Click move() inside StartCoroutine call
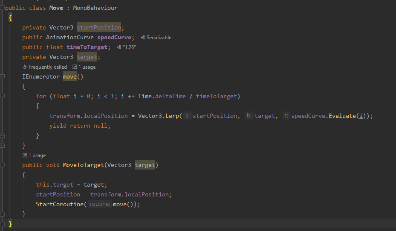Viewport: 396px width, 231px height. point(123,204)
